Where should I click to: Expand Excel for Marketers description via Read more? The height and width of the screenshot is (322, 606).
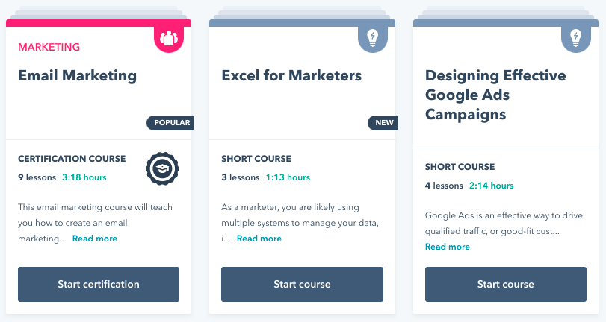259,239
